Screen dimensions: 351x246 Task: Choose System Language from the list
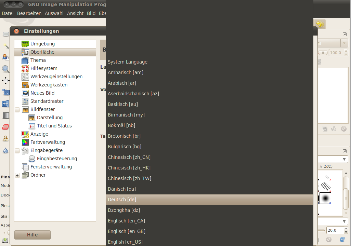click(x=127, y=62)
